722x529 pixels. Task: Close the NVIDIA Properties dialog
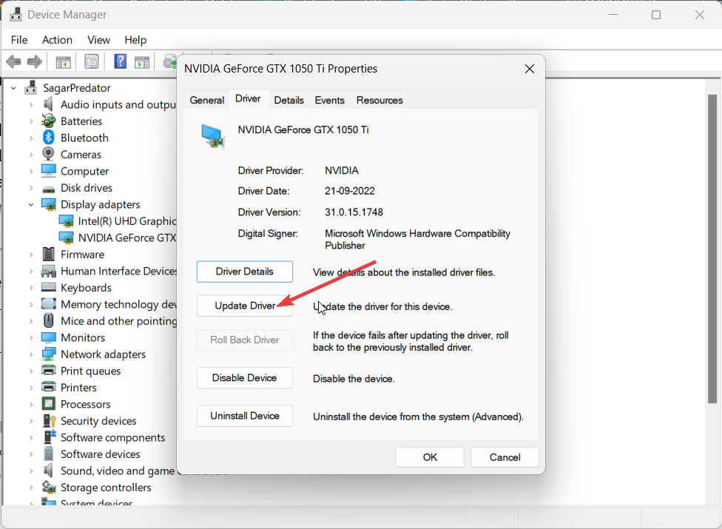(530, 69)
